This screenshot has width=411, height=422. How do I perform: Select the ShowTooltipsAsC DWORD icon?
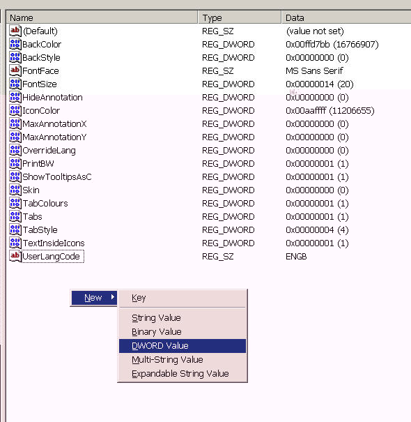click(x=15, y=176)
